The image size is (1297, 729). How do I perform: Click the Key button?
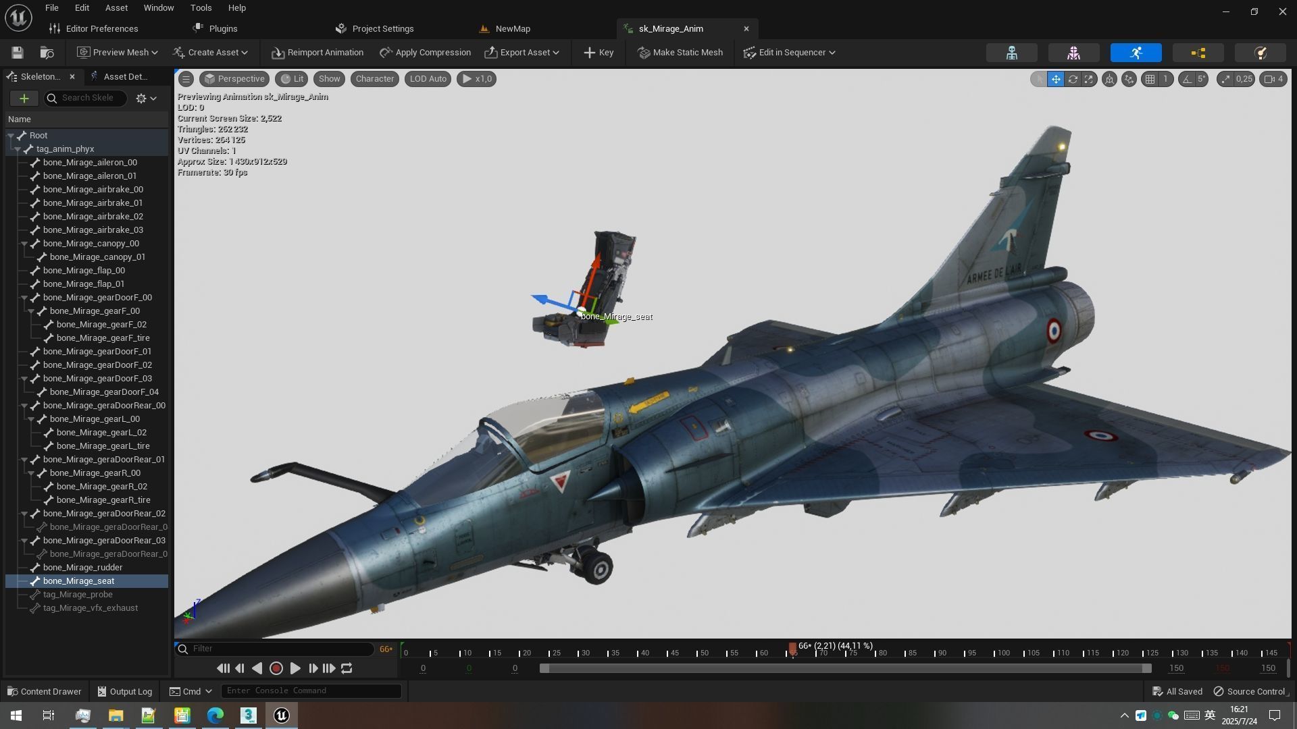coord(599,53)
